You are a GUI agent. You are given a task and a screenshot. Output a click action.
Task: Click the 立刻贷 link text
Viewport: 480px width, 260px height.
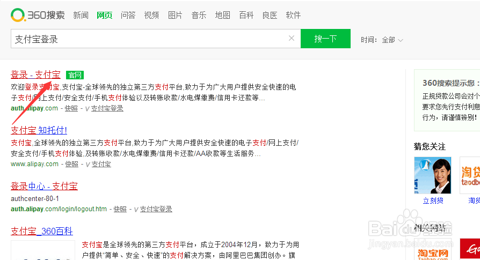[433, 200]
